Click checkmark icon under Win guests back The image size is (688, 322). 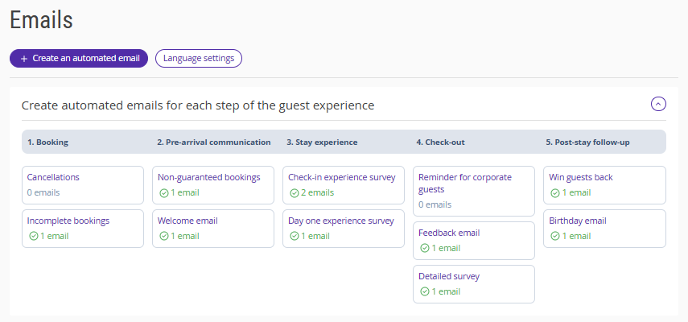[555, 193]
